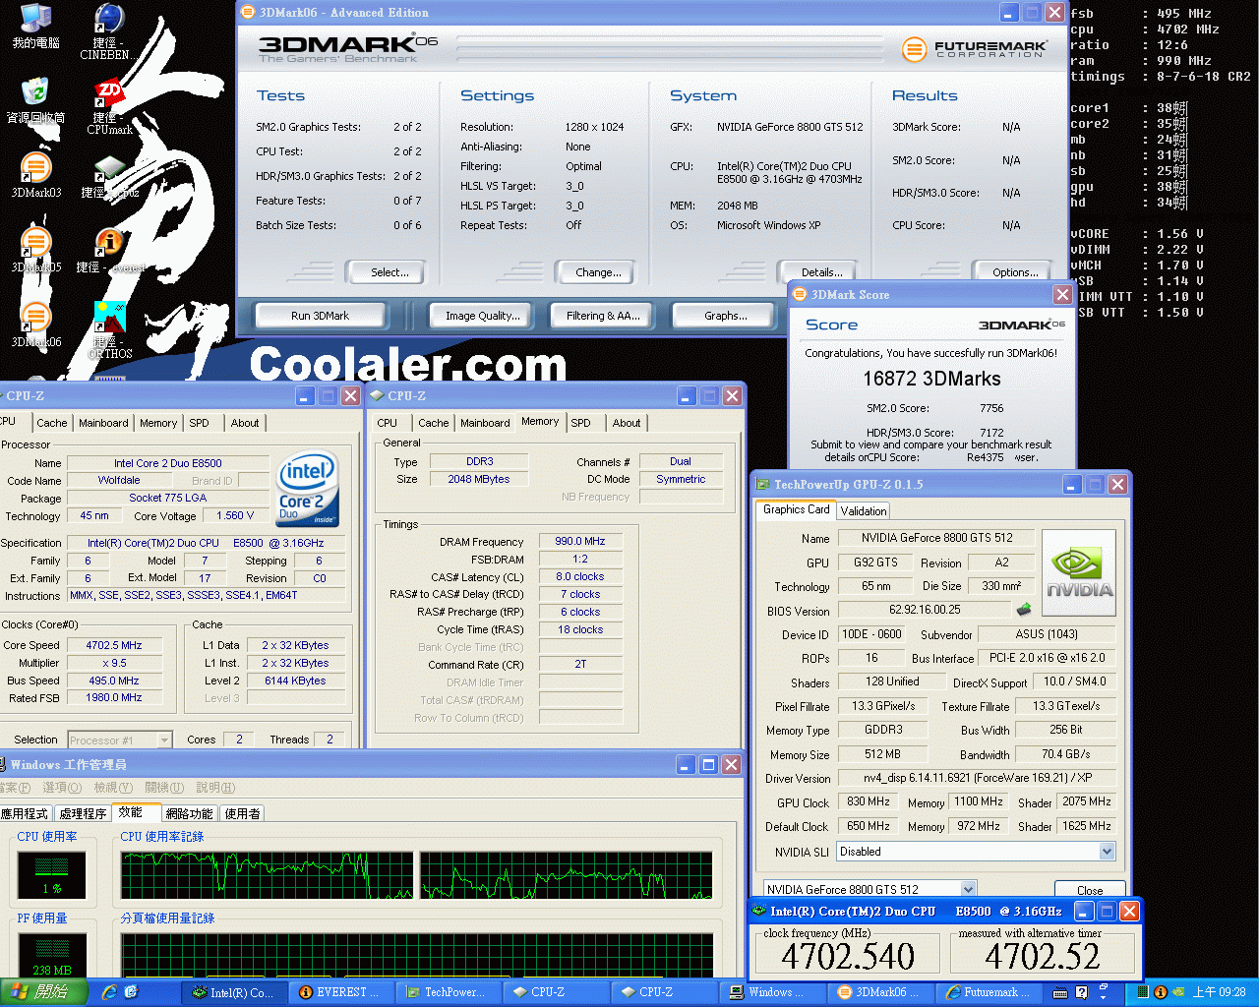The image size is (1259, 1007).
Task: Switch to Task Manager 處理程序 (Processes) tab
Action: [x=83, y=813]
